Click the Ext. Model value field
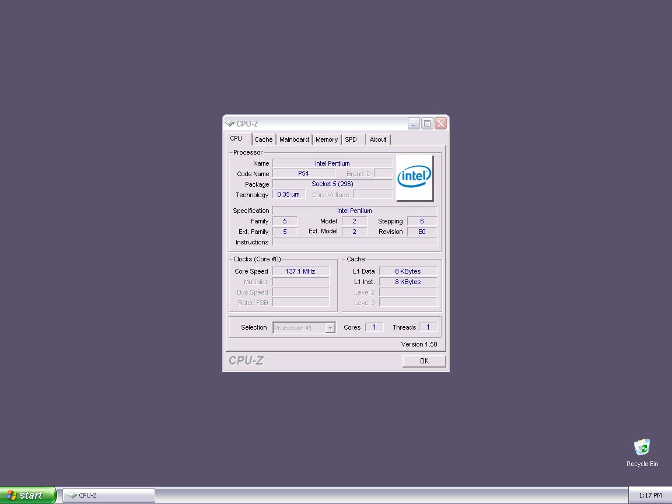672x504 pixels. coord(355,232)
